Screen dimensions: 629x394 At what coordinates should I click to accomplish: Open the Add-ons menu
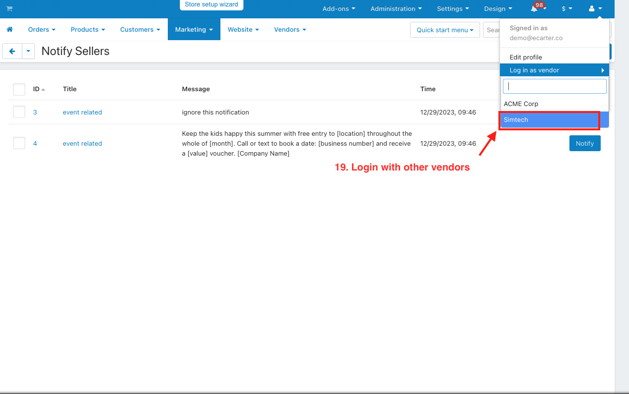click(x=339, y=9)
